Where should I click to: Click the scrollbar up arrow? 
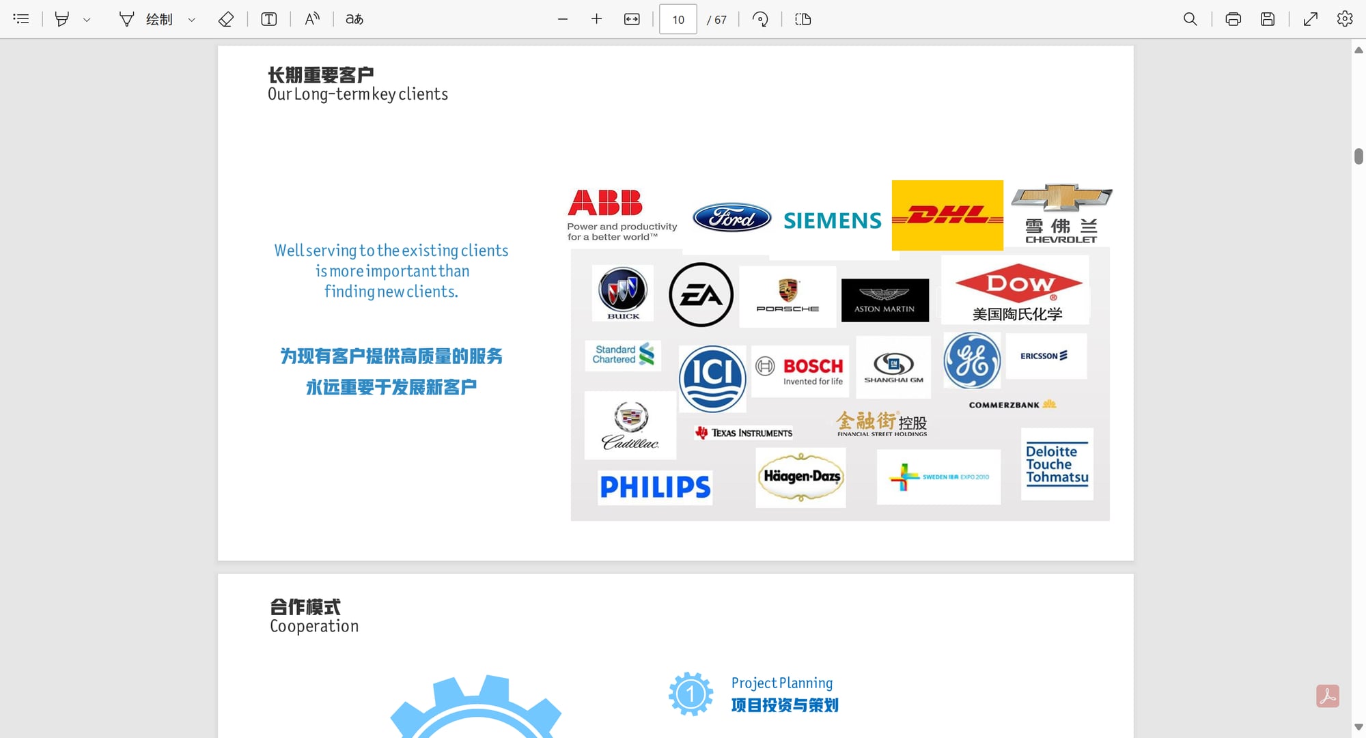coord(1358,50)
